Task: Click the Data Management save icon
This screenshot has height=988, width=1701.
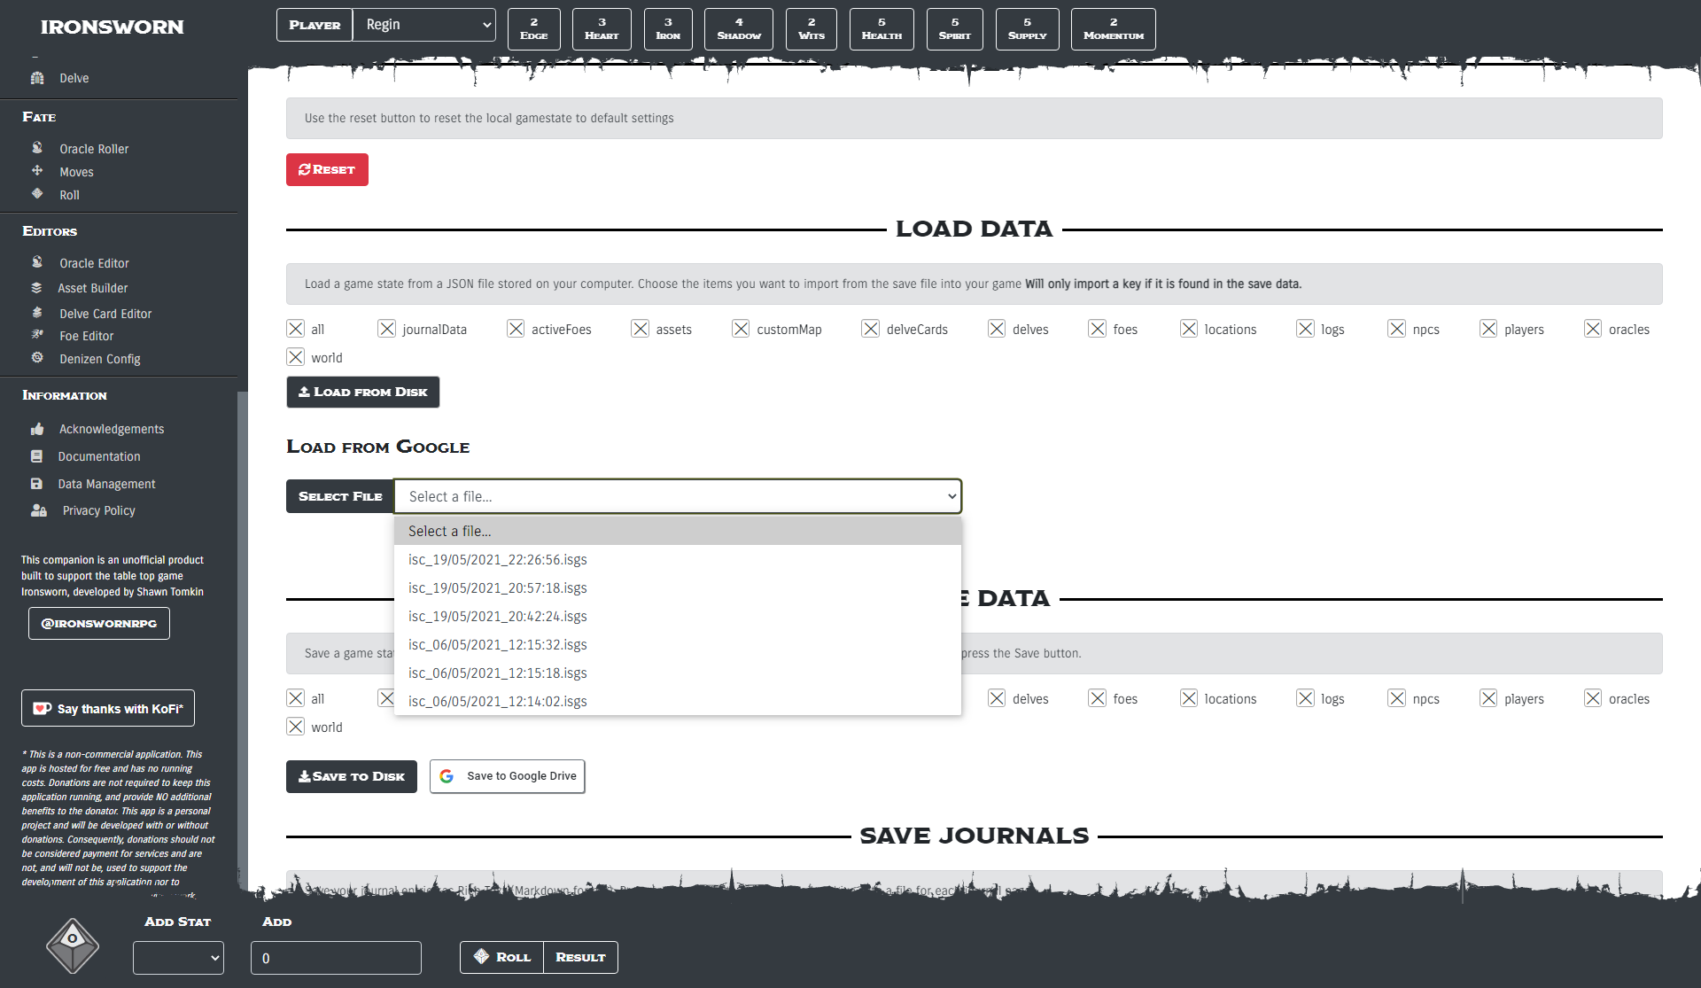Action: pyautogui.click(x=36, y=484)
